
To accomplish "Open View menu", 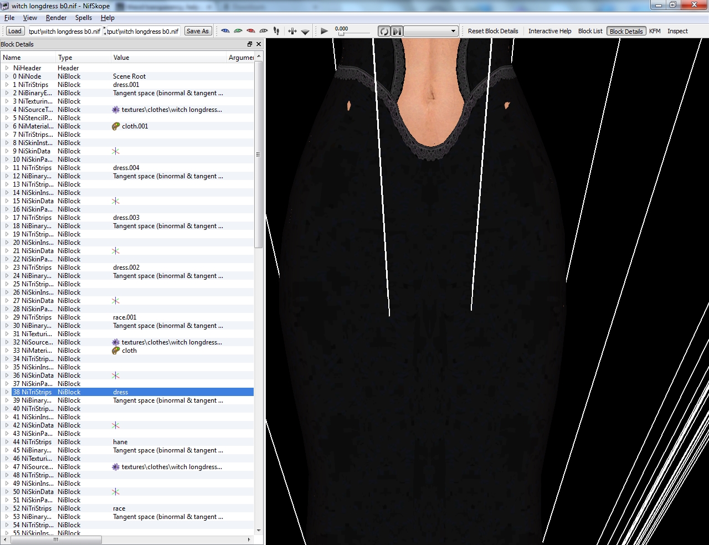I will 30,18.
